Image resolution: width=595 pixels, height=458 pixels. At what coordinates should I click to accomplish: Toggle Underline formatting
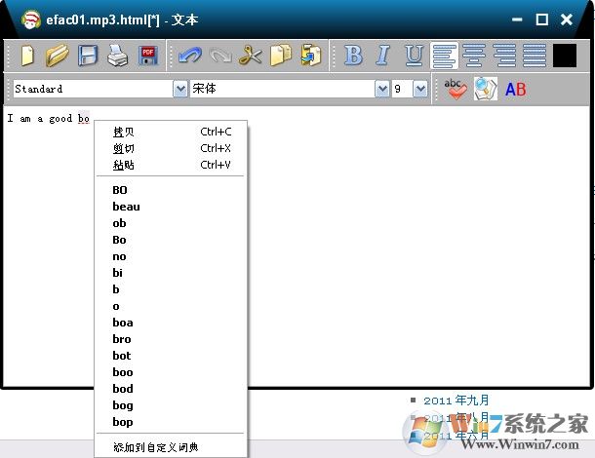point(414,56)
